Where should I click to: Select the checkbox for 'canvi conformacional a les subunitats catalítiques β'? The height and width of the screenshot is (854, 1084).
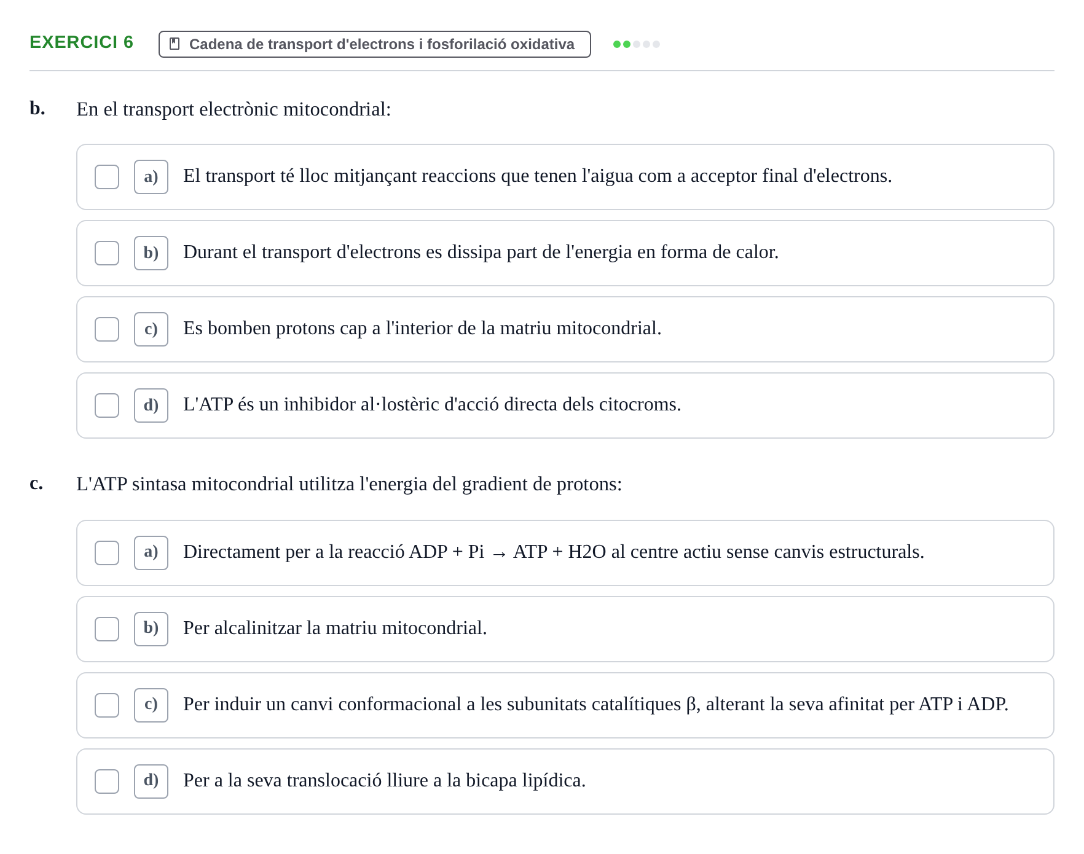[107, 705]
